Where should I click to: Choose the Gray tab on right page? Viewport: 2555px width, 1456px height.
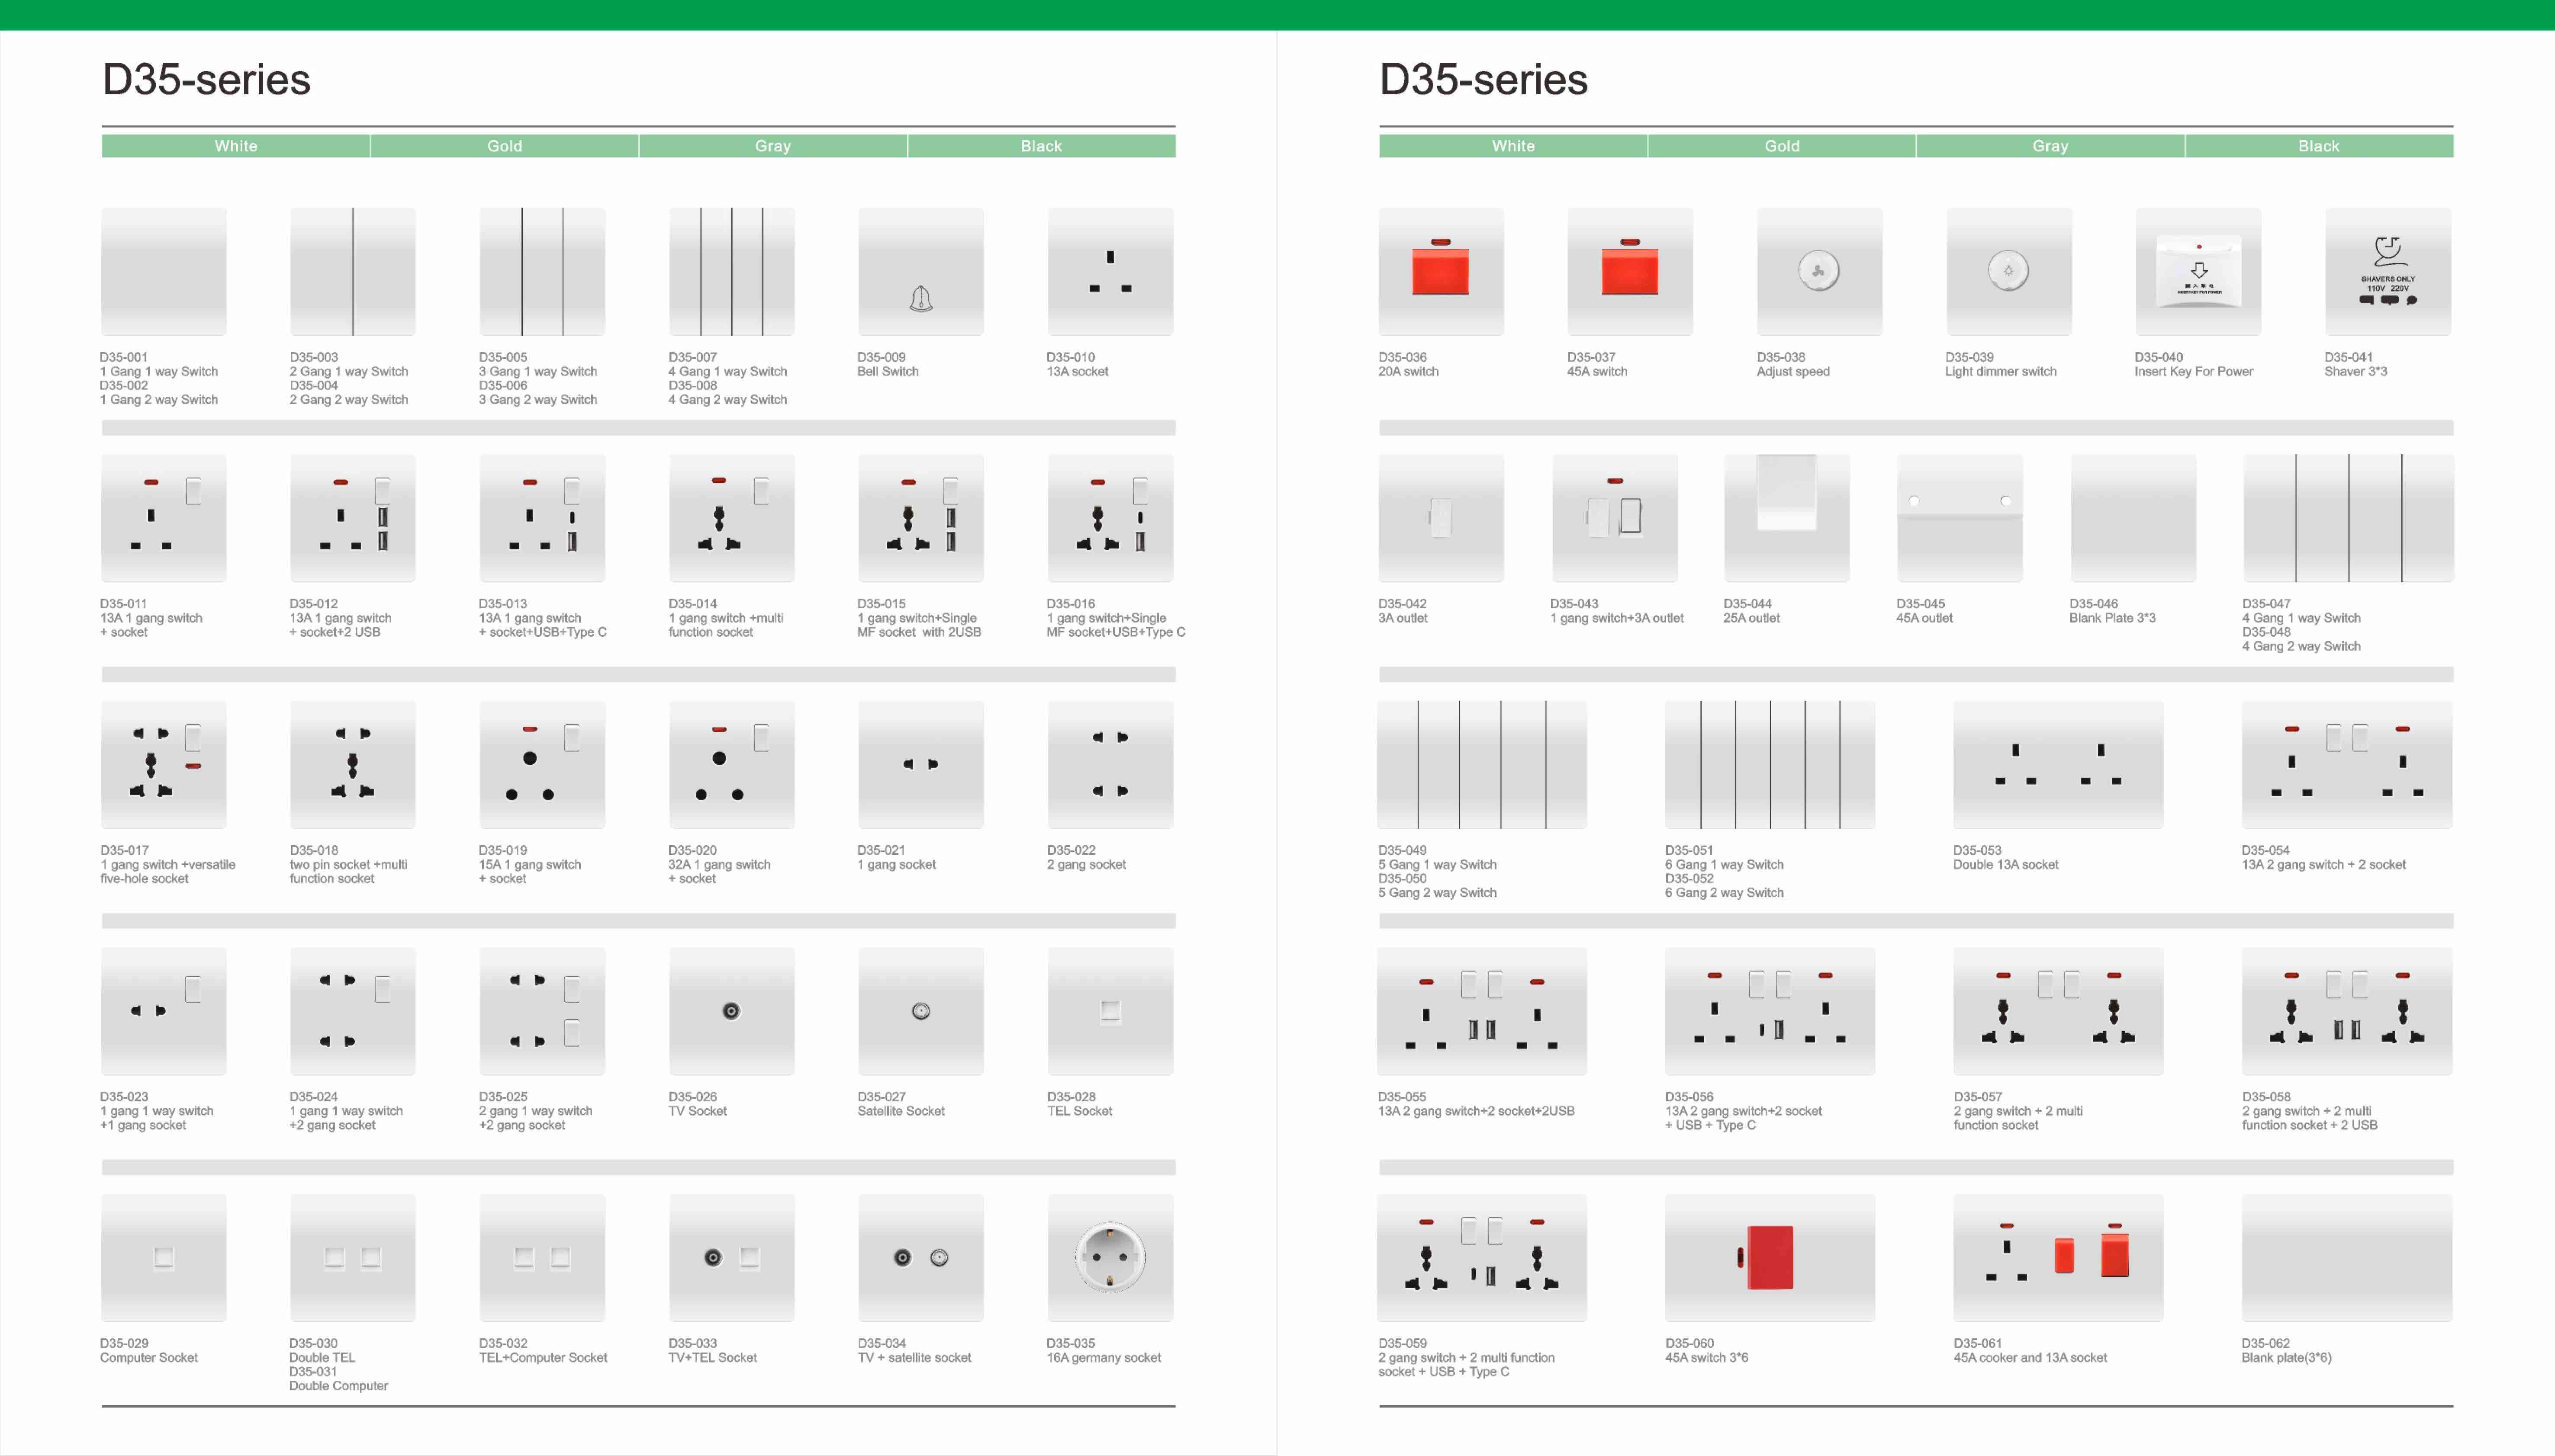click(2050, 146)
